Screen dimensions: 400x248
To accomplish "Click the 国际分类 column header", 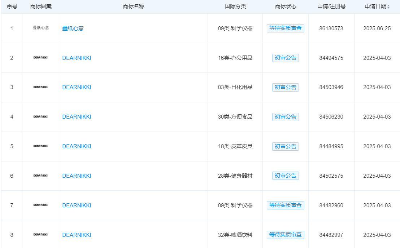I will click(x=235, y=6).
